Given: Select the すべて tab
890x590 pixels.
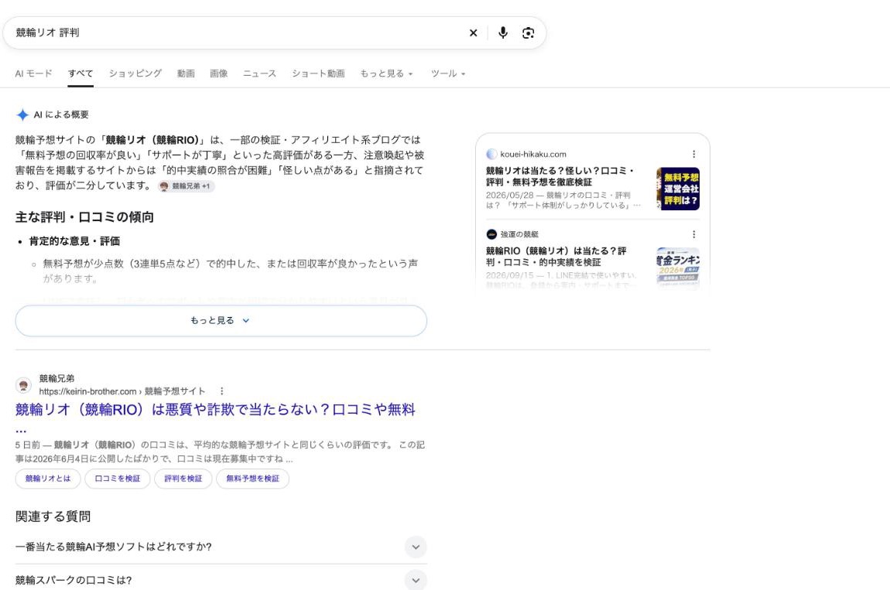Looking at the screenshot, I should pyautogui.click(x=80, y=73).
